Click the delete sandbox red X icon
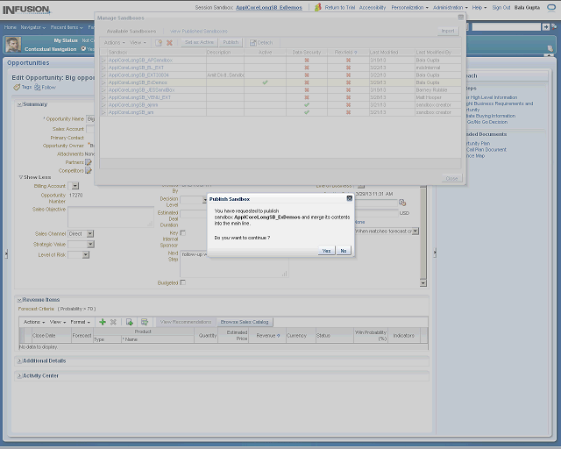Image resolution: width=561 pixels, height=449 pixels. (x=169, y=42)
